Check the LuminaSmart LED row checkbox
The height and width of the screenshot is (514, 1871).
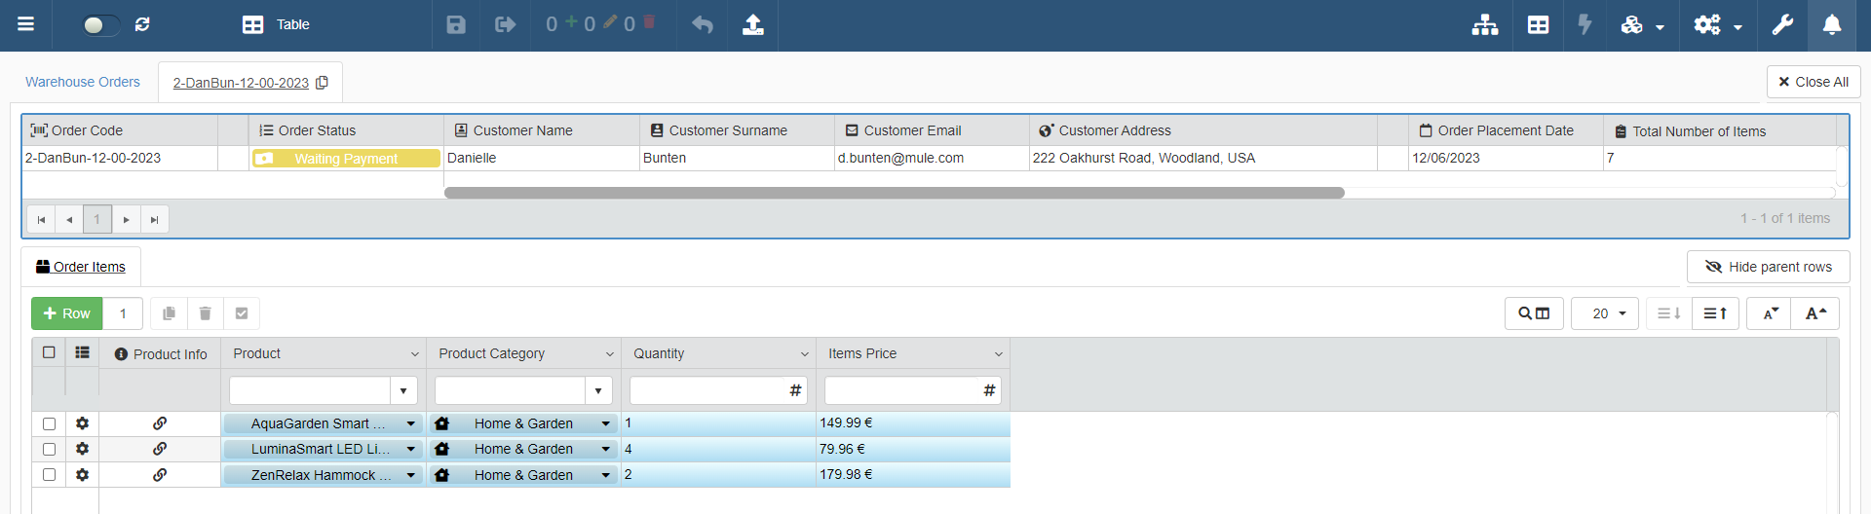49,449
